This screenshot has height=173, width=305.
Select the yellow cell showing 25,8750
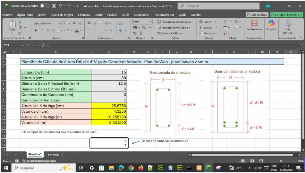click(109, 106)
